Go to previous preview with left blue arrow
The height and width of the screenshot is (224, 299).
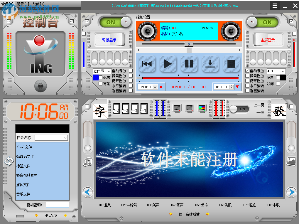click(88, 192)
